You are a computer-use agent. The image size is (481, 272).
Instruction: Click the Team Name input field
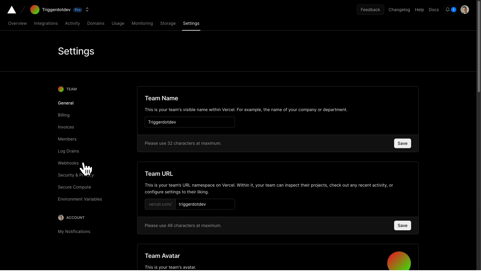coord(190,122)
